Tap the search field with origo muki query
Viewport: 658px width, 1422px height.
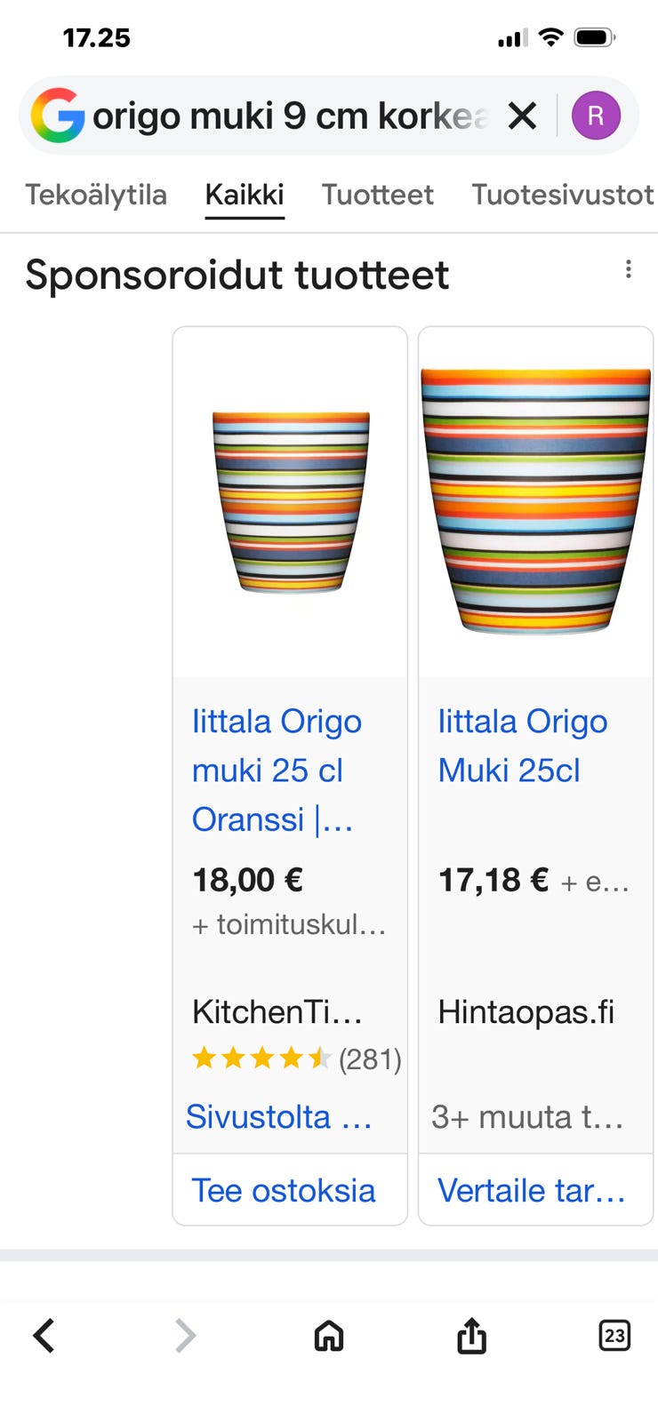289,116
